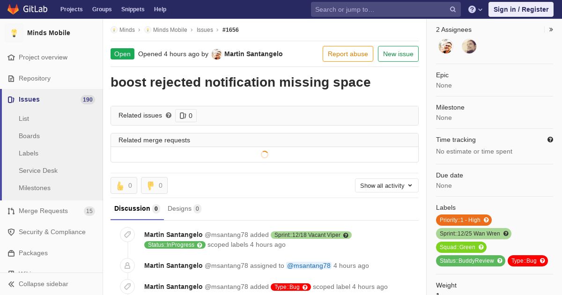Screen dimensions: 562x295
Task: Click the Priority::1 - High orange label
Action: pyautogui.click(x=464, y=220)
